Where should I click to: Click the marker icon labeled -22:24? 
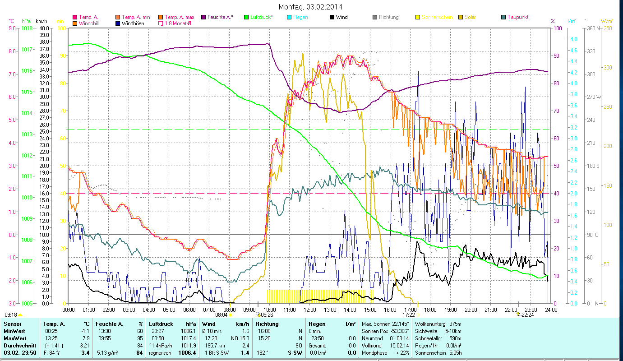click(x=518, y=315)
